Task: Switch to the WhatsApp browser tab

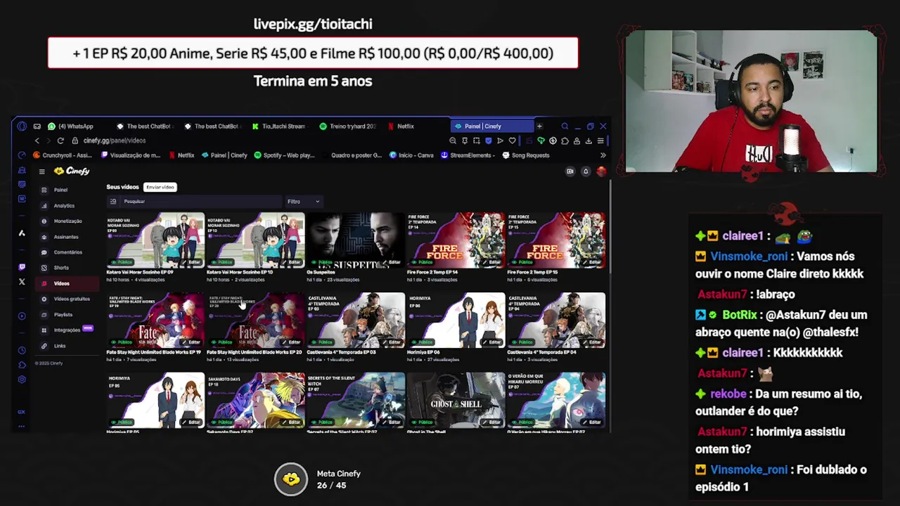Action: click(x=76, y=126)
